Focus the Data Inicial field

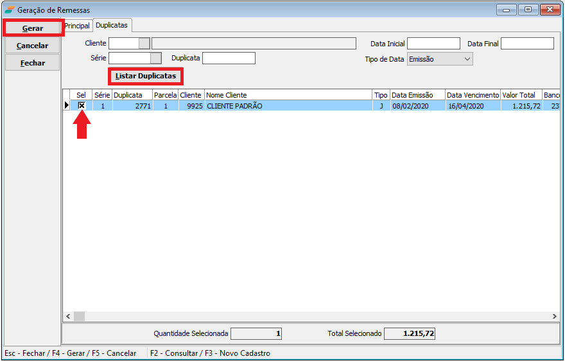coord(433,44)
